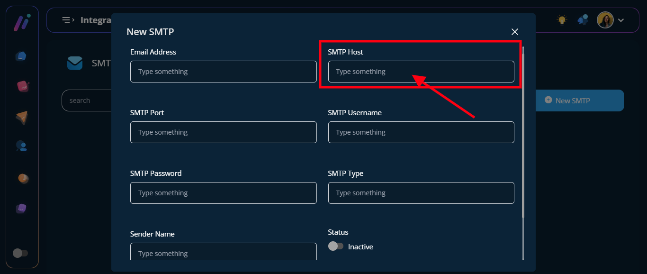The width and height of the screenshot is (647, 274).
Task: Open the pink chart sidebar icon
Action: click(x=22, y=86)
